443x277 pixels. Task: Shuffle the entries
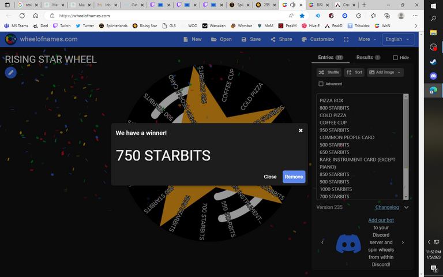pyautogui.click(x=329, y=72)
